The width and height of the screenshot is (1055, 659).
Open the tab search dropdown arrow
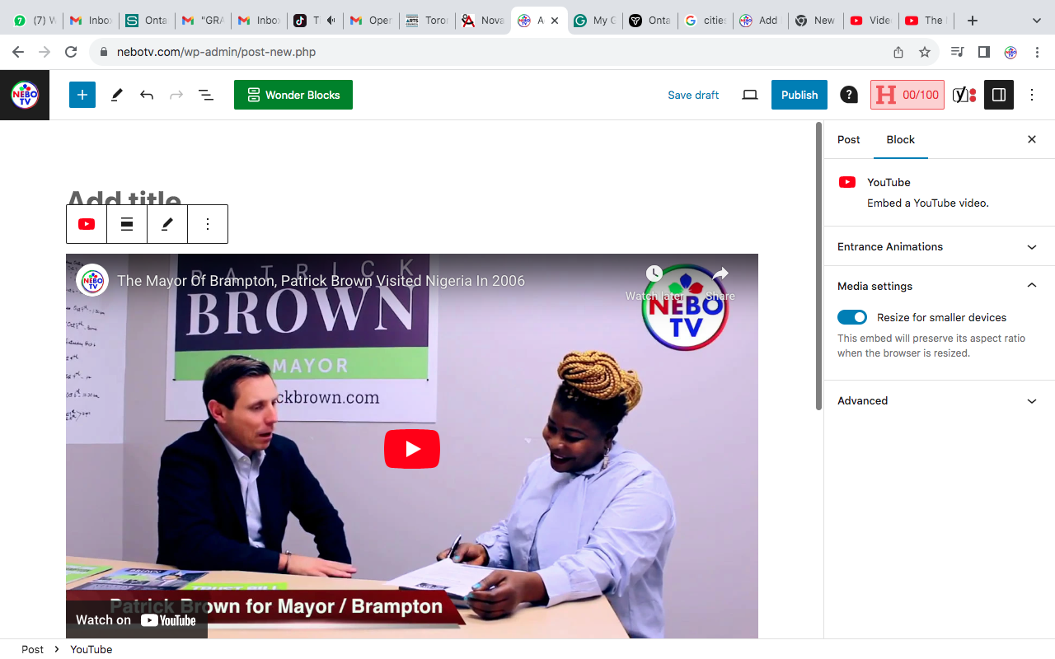pyautogui.click(x=1037, y=21)
